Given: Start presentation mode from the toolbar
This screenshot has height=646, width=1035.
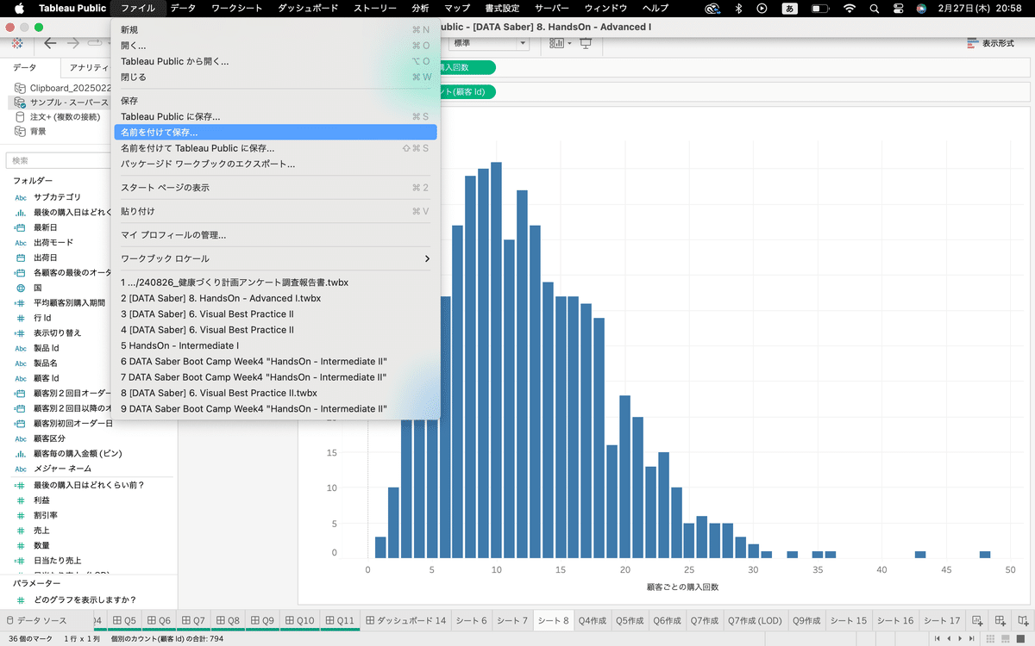Looking at the screenshot, I should (x=586, y=42).
